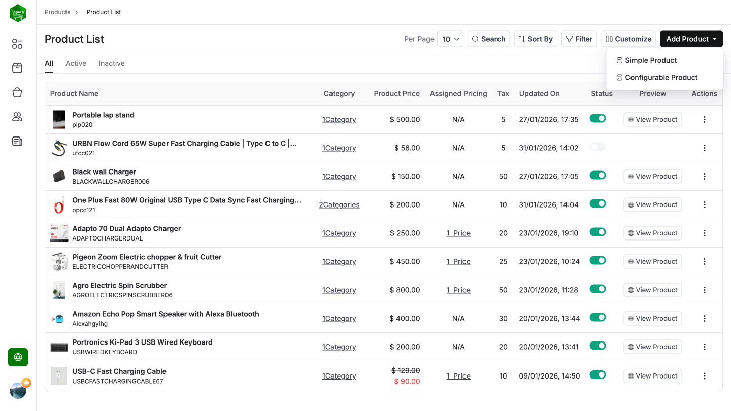The height and width of the screenshot is (411, 731).
Task: Open the Customers icon in the sidebar
Action: click(17, 117)
